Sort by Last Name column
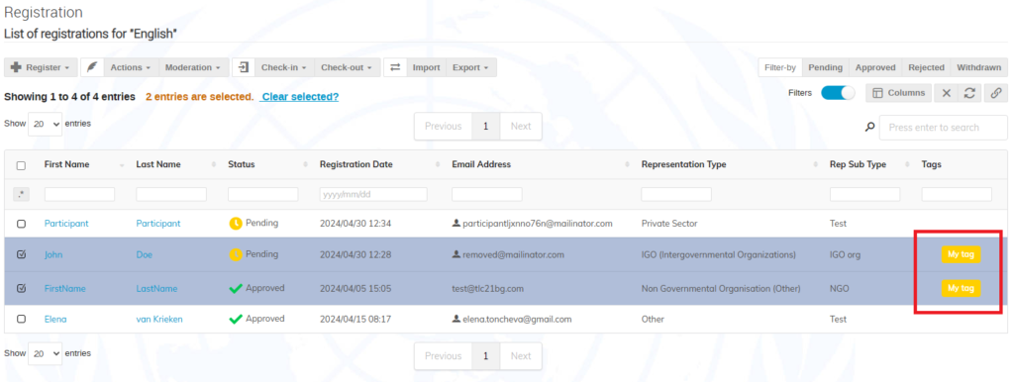The width and height of the screenshot is (1014, 382). click(x=157, y=165)
